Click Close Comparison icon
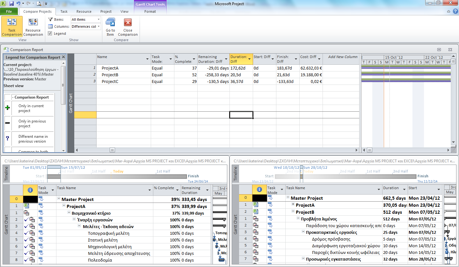459x267 pixels. click(x=128, y=22)
